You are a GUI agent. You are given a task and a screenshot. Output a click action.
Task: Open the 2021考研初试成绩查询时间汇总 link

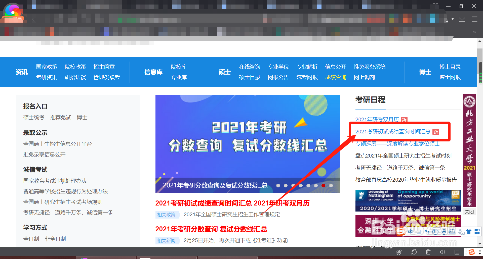coord(392,132)
